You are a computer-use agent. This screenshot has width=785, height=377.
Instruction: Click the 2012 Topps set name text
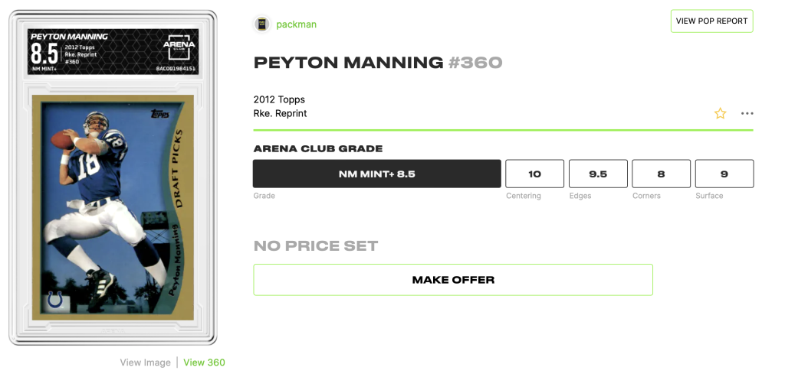[x=279, y=99]
